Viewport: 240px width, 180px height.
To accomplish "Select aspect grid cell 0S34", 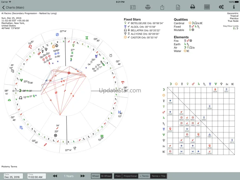I will (x=215, y=90).
